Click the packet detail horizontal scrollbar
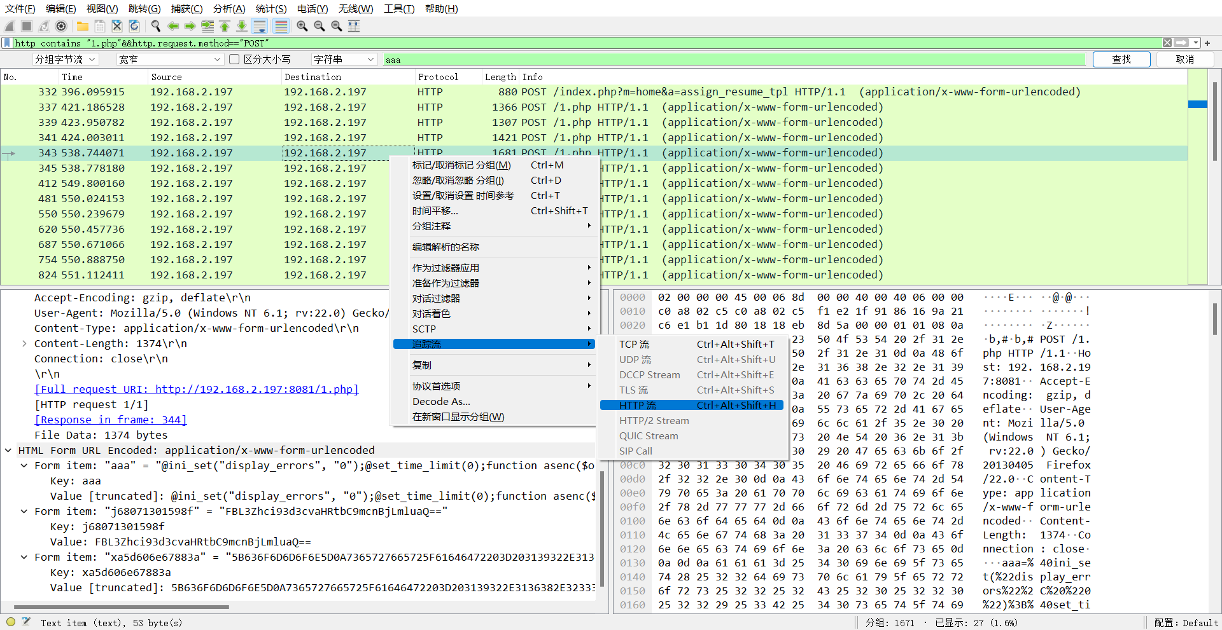 tap(121, 607)
